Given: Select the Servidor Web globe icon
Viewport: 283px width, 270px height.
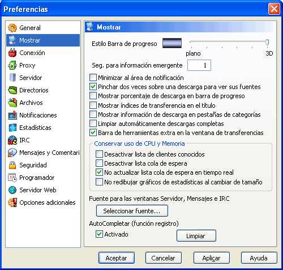Looking at the screenshot, I should 12,190.
